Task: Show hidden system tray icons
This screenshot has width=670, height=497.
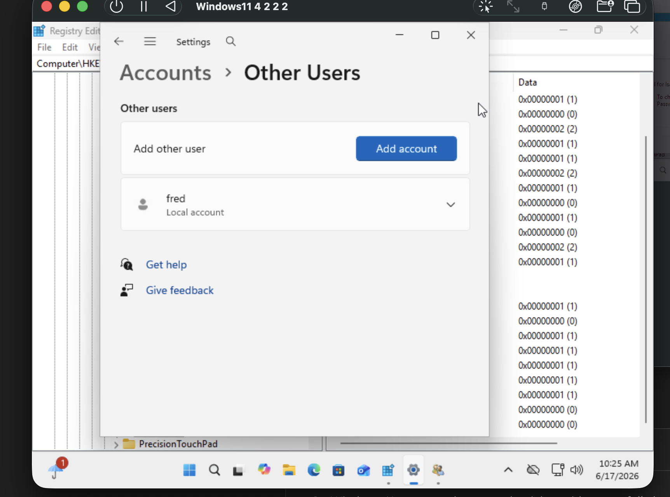Action: point(508,470)
